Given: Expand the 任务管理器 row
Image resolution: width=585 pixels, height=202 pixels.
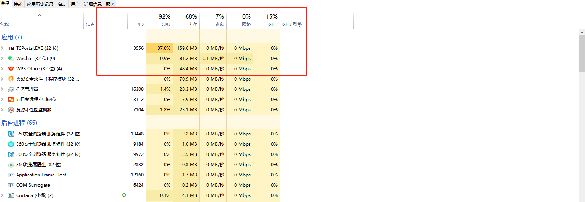Looking at the screenshot, I should tap(2, 89).
